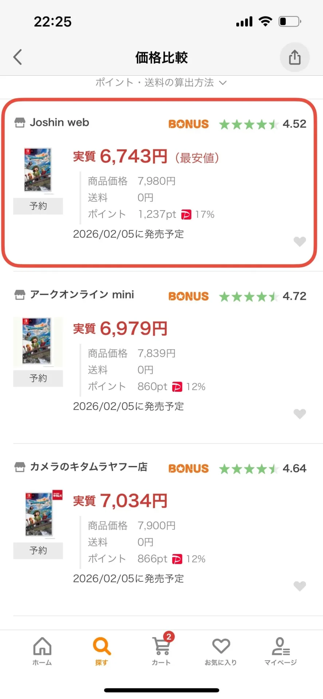This screenshot has height=699, width=323.
Task: Tap the アークオンライン mini store icon
Action: [20, 295]
